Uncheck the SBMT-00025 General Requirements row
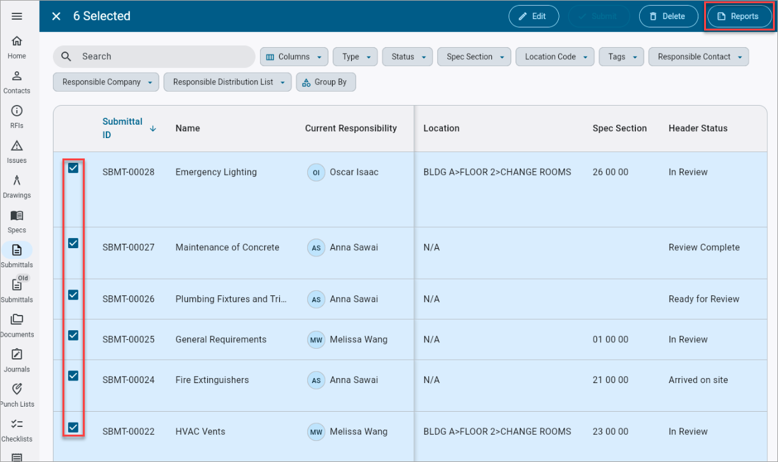 click(73, 335)
